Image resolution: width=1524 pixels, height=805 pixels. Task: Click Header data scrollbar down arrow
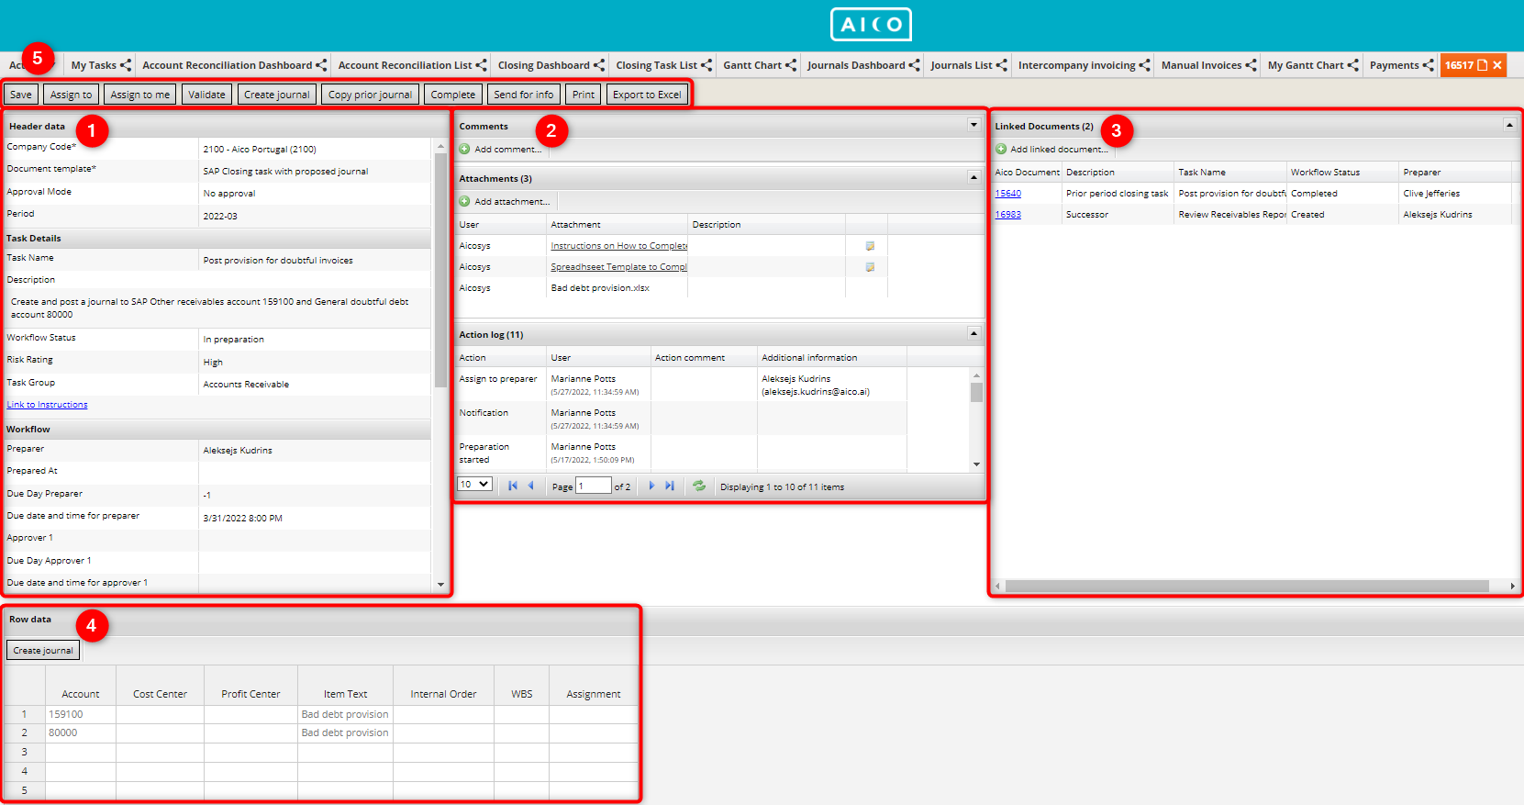coord(440,585)
